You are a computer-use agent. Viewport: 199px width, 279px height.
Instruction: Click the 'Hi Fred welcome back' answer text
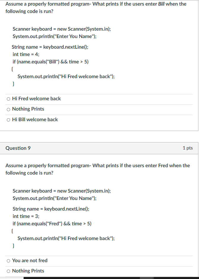pyautogui.click(x=36, y=99)
